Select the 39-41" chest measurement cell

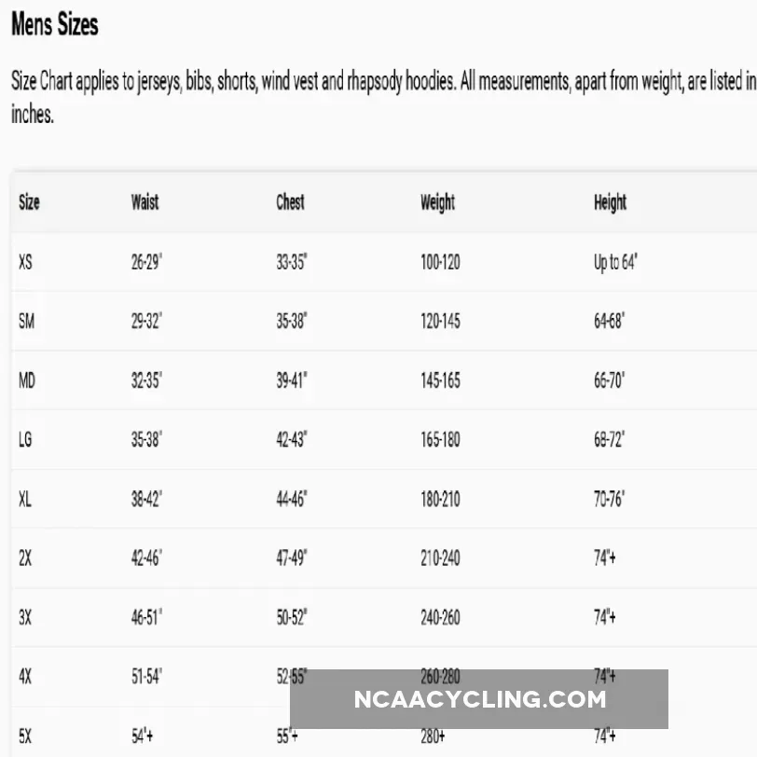tap(292, 380)
